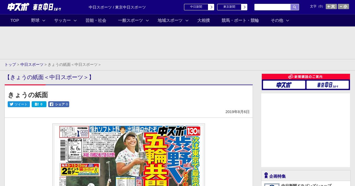
Task: Open 東京新聞 link button
Action: [x=229, y=7]
